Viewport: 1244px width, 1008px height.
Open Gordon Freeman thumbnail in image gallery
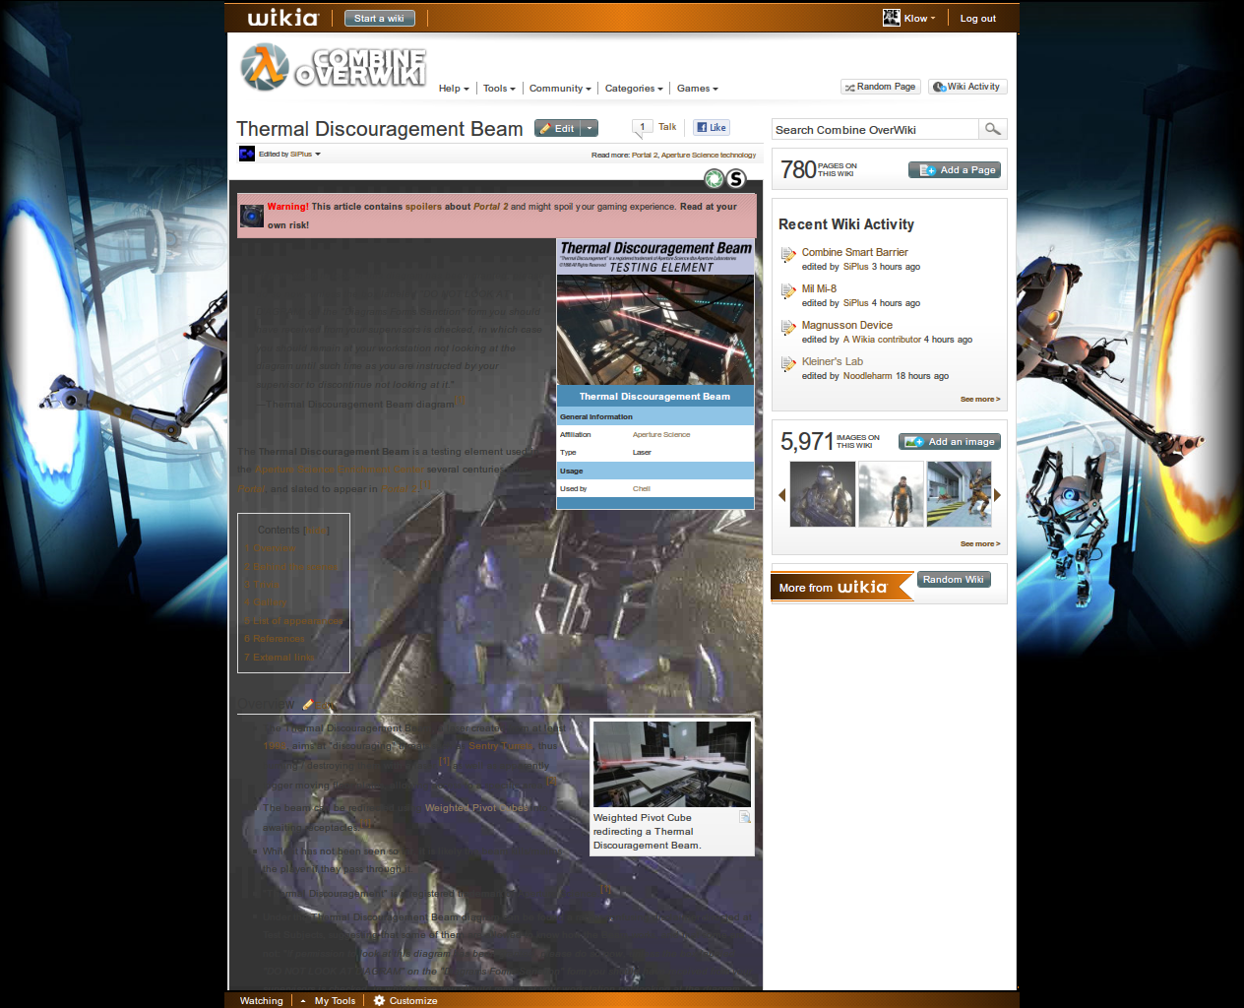pyautogui.click(x=891, y=495)
